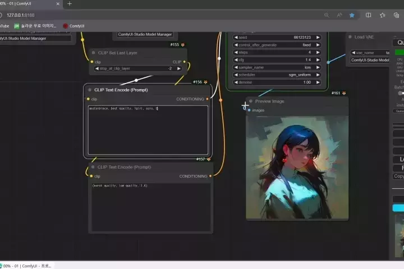Click the steps value field
This screenshot has height=269, width=404.
pos(277,52)
